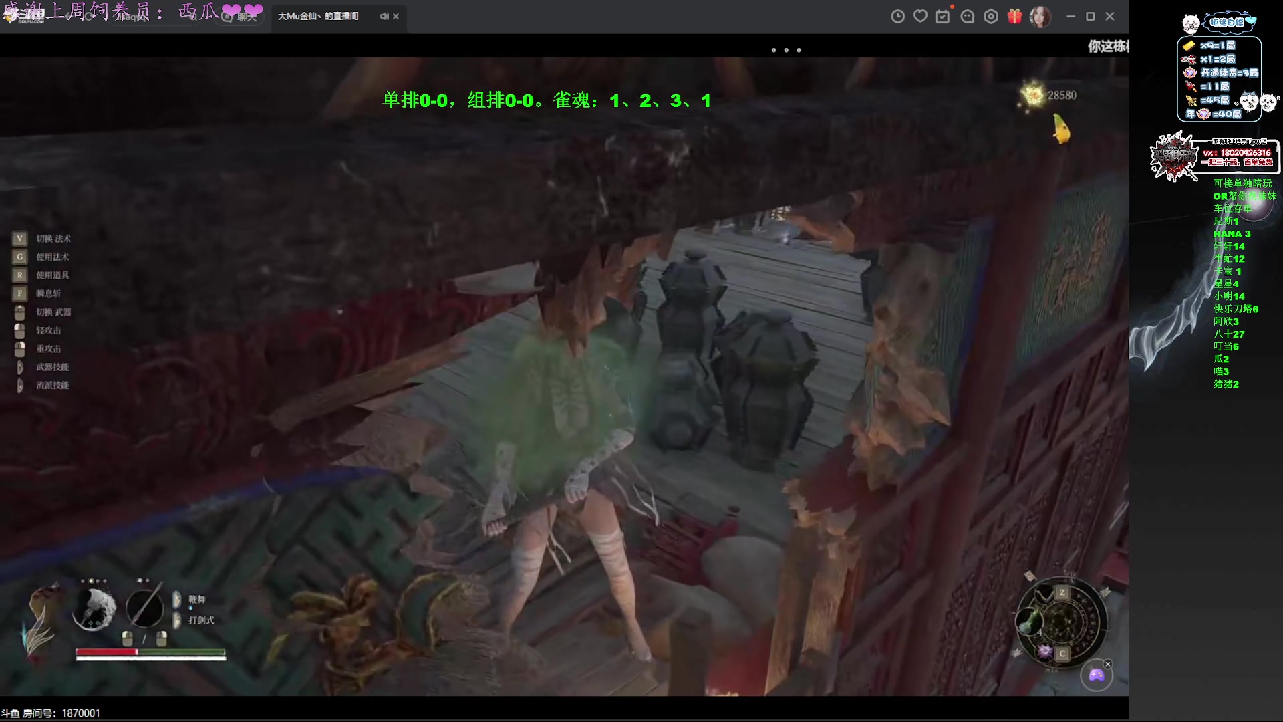1283x722 pixels.
Task: Open user avatar profile menu
Action: pos(1040,17)
